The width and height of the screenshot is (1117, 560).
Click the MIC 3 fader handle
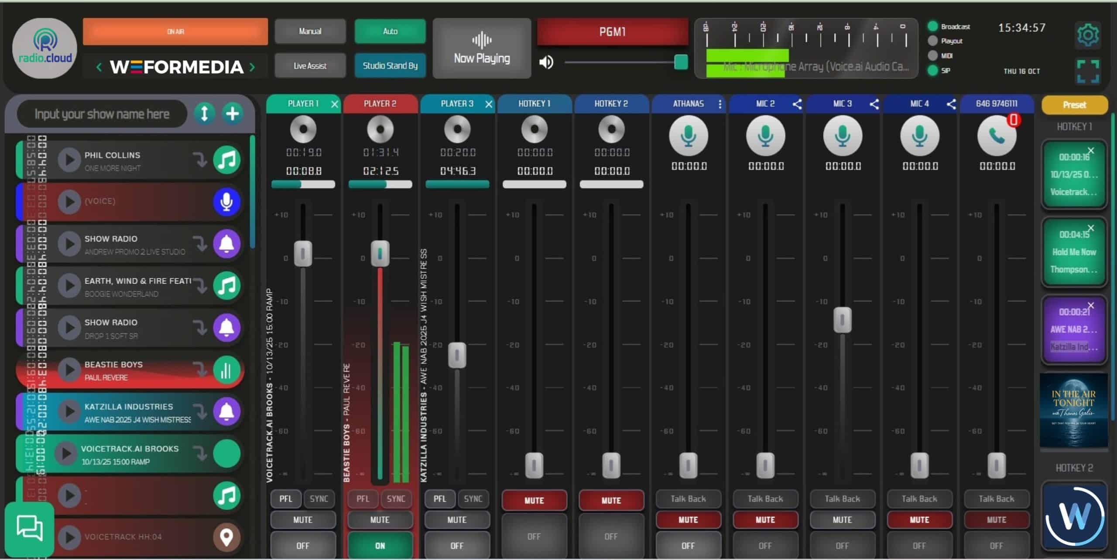pyautogui.click(x=842, y=319)
